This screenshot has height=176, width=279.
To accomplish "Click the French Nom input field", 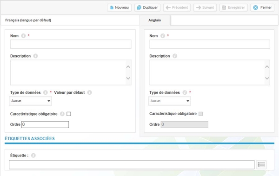I will (71, 44).
